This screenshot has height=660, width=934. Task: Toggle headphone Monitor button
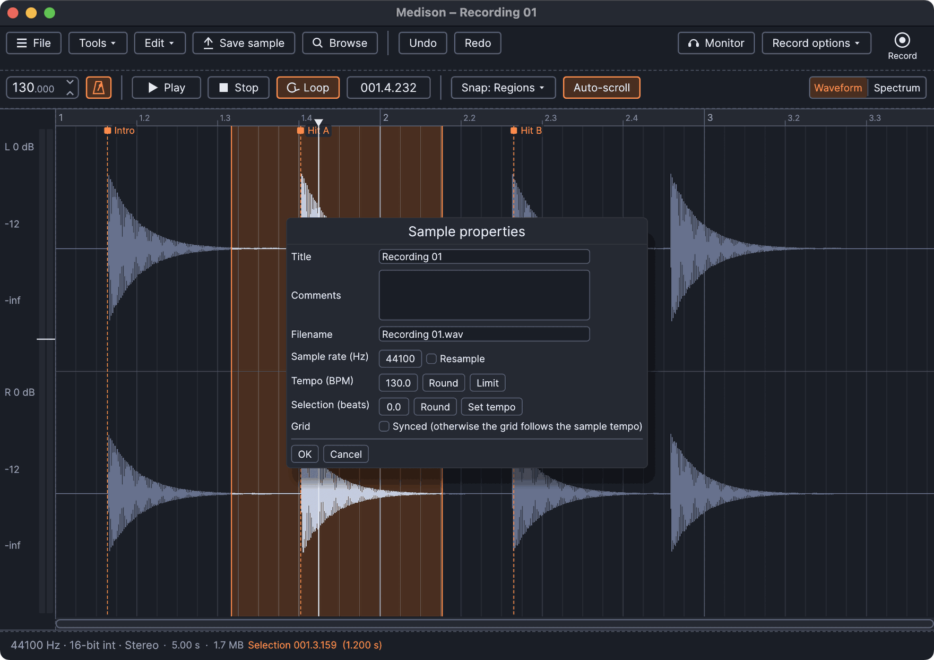tap(716, 43)
